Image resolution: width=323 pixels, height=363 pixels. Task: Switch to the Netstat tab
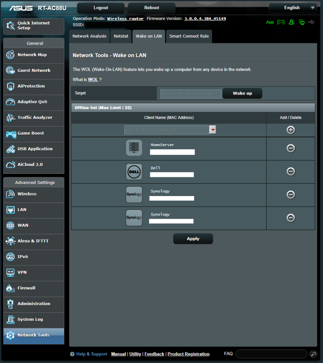pos(121,36)
